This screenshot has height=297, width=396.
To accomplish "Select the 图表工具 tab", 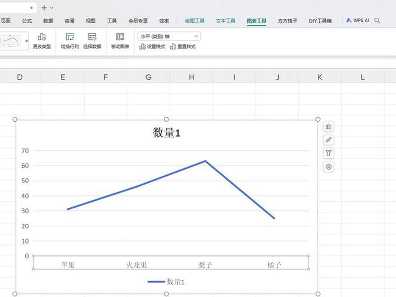I will pyautogui.click(x=256, y=21).
